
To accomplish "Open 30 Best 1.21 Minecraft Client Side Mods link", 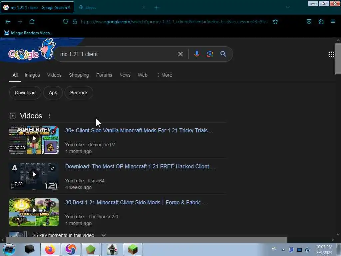I will point(136,202).
